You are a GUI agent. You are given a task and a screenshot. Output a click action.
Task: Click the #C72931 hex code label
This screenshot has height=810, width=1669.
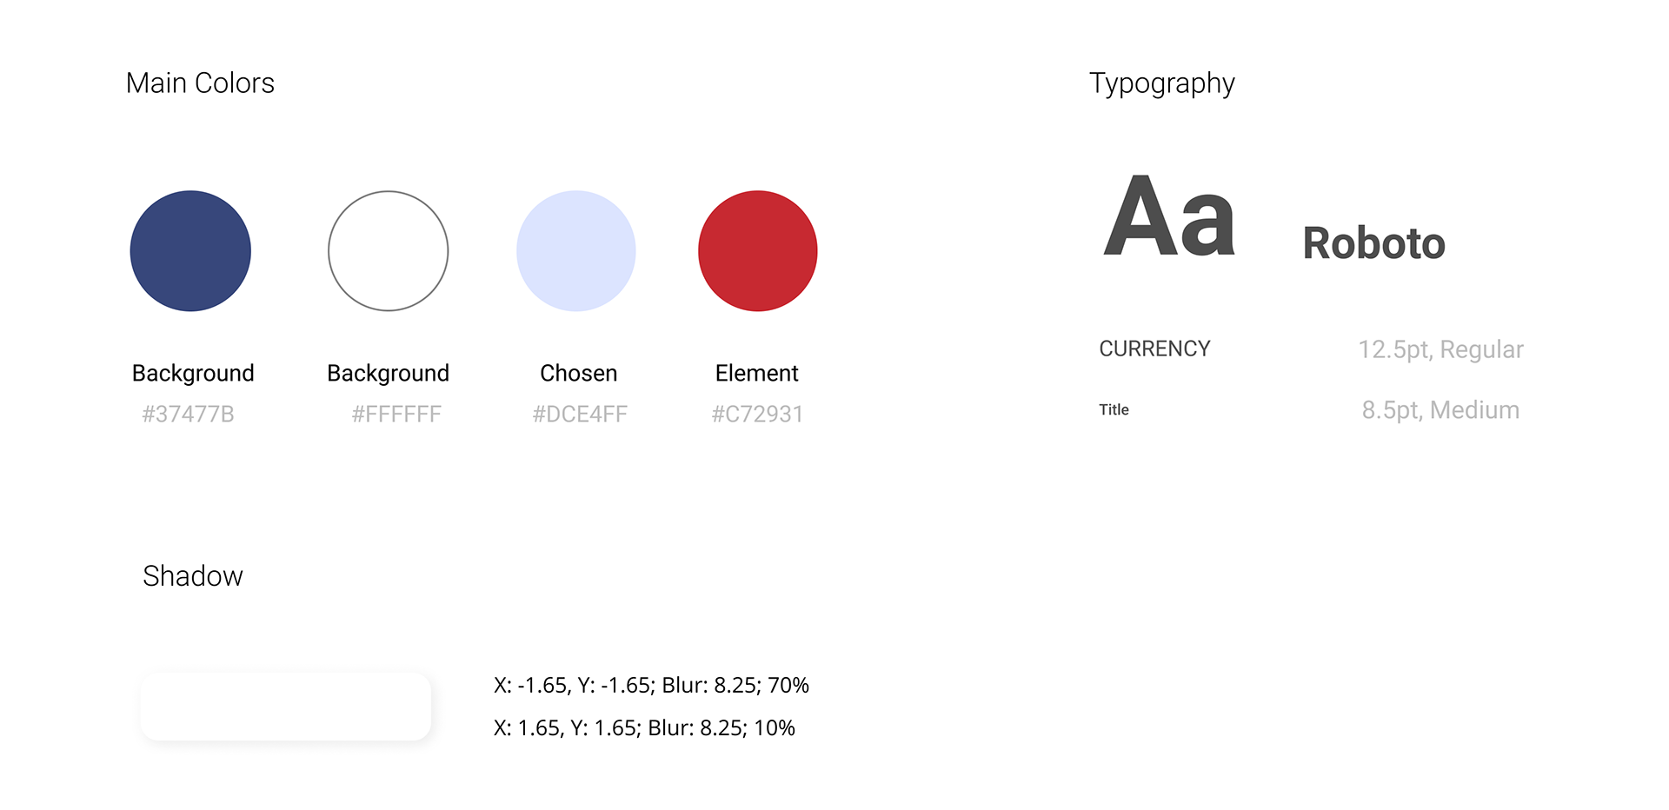coord(757,415)
